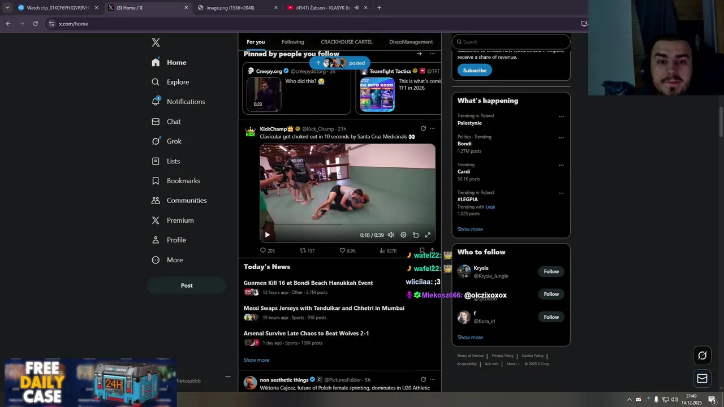The image size is (724, 407).
Task: Switch to the Following tab
Action: (x=293, y=42)
